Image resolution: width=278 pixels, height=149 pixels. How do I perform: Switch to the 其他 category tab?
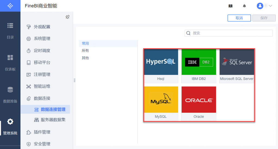tap(86, 58)
